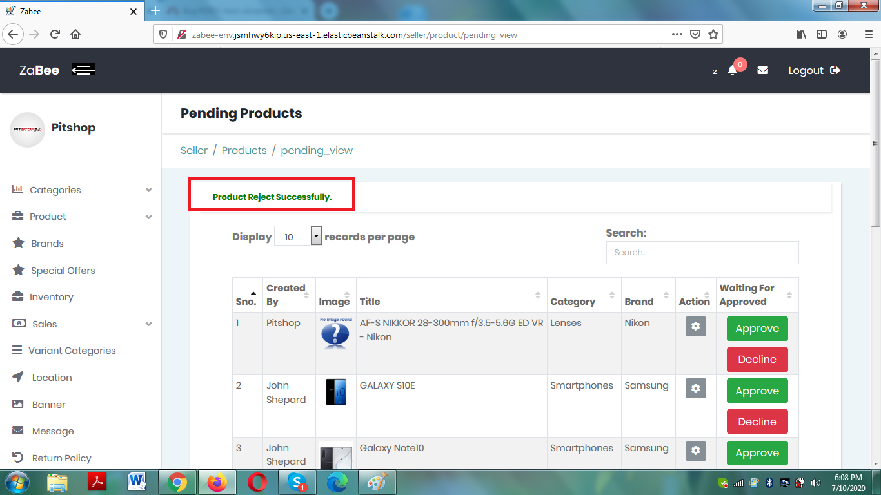The width and height of the screenshot is (881, 495).
Task: Click the Seller breadcrumb link
Action: (194, 150)
